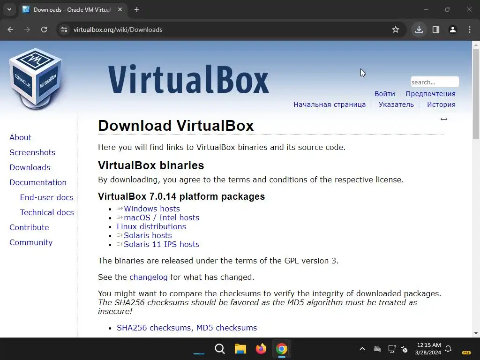The image size is (480, 360).
Task: Open the changelog link
Action: tap(149, 277)
